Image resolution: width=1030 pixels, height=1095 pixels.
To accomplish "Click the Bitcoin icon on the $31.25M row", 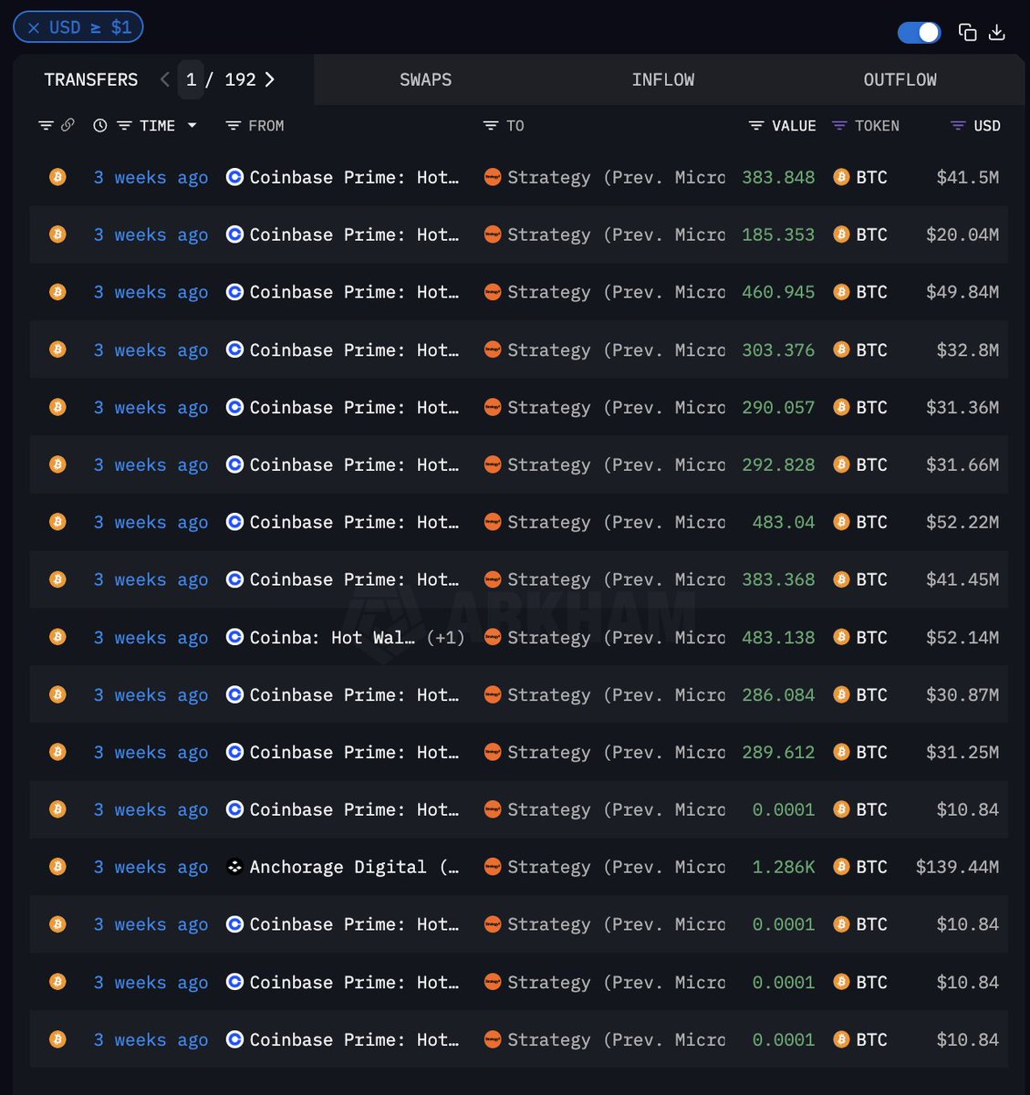I will coord(57,752).
